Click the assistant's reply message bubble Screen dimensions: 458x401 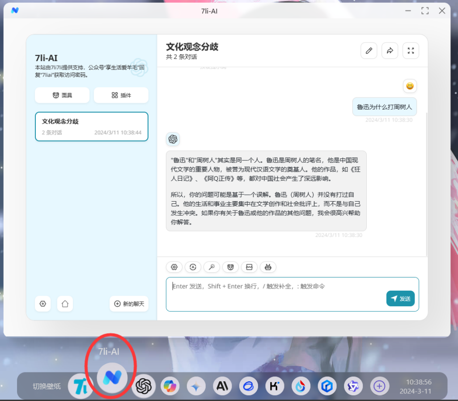[266, 191]
